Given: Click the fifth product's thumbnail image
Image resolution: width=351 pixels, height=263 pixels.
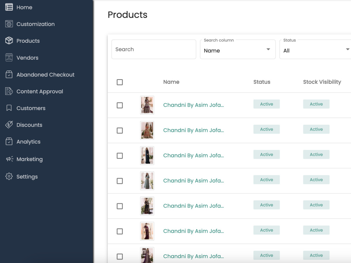Looking at the screenshot, I should pos(147,206).
